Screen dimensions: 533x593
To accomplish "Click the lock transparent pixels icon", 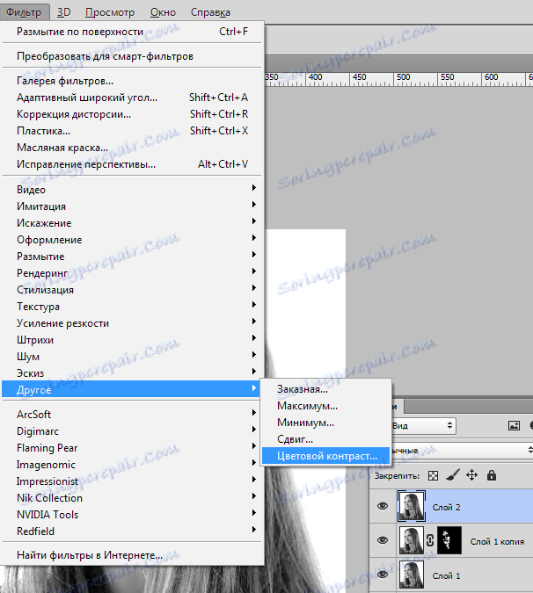I will [x=433, y=475].
